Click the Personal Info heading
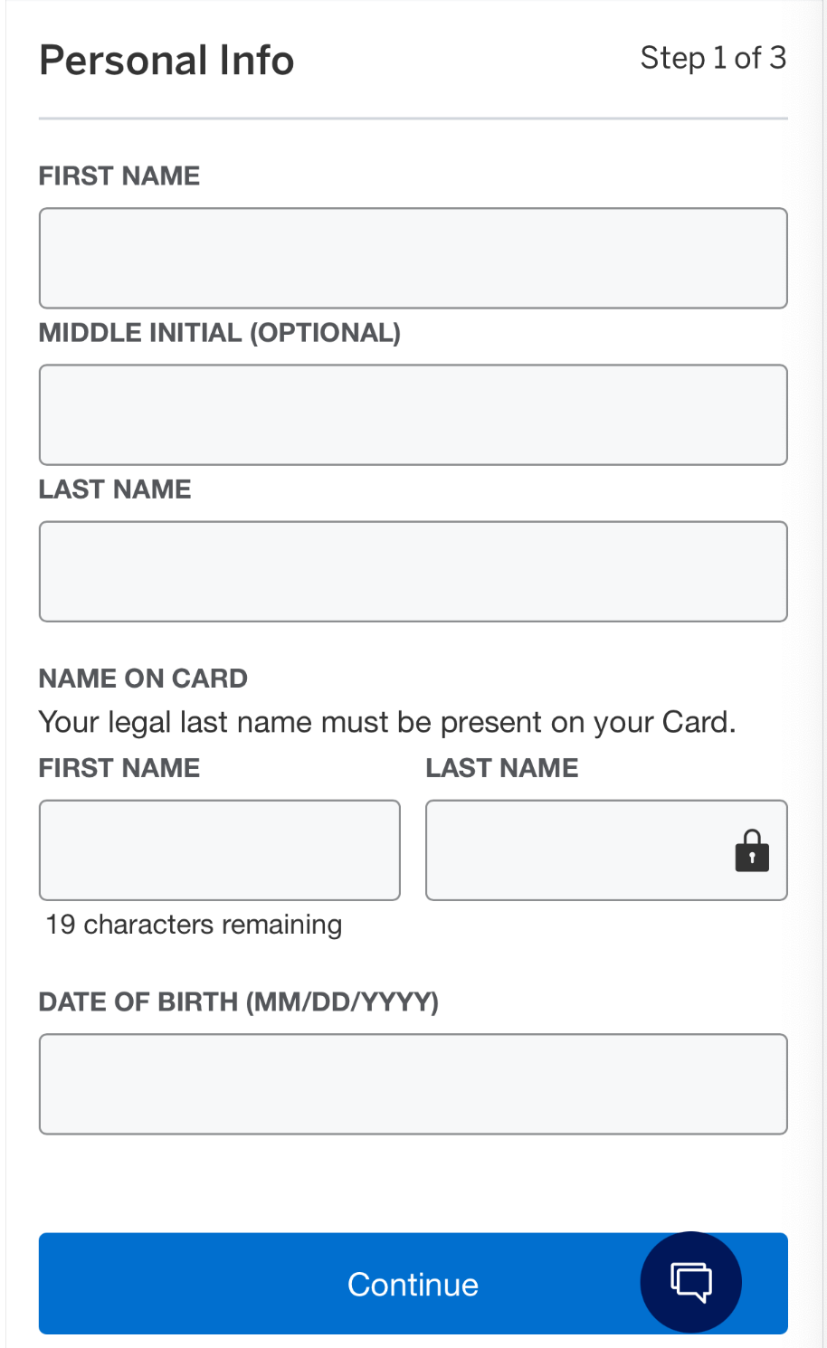 tap(166, 61)
